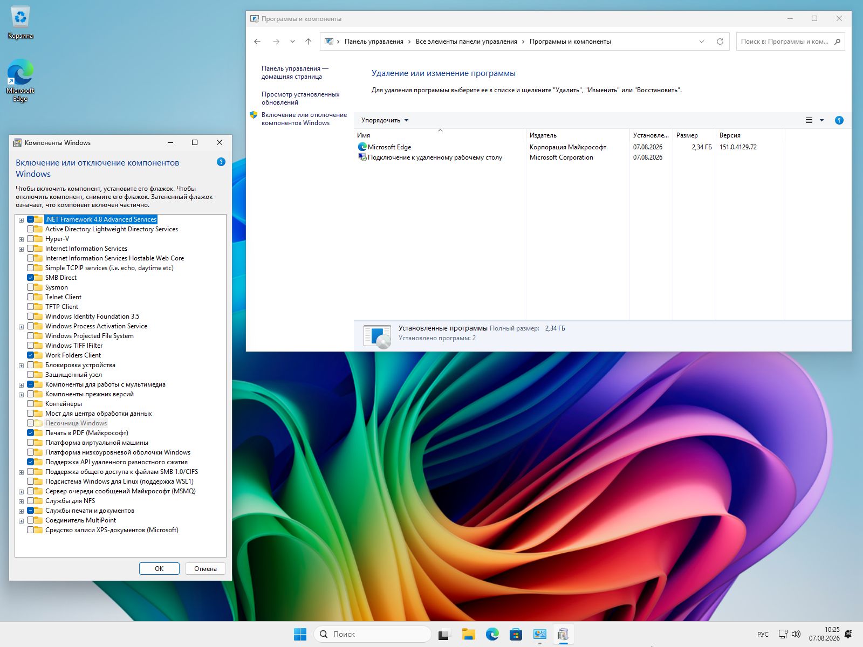Switch to the Control Panel taskbar icon
Screen dimensions: 863x647
pyautogui.click(x=540, y=634)
